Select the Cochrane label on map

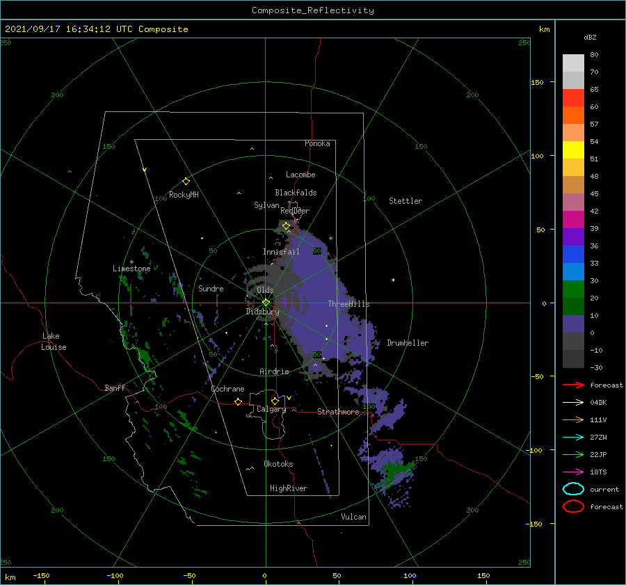coord(227,389)
